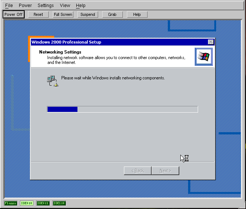The width and height of the screenshot is (246, 209).
Task: Open the Power menu
Action: 25,6
